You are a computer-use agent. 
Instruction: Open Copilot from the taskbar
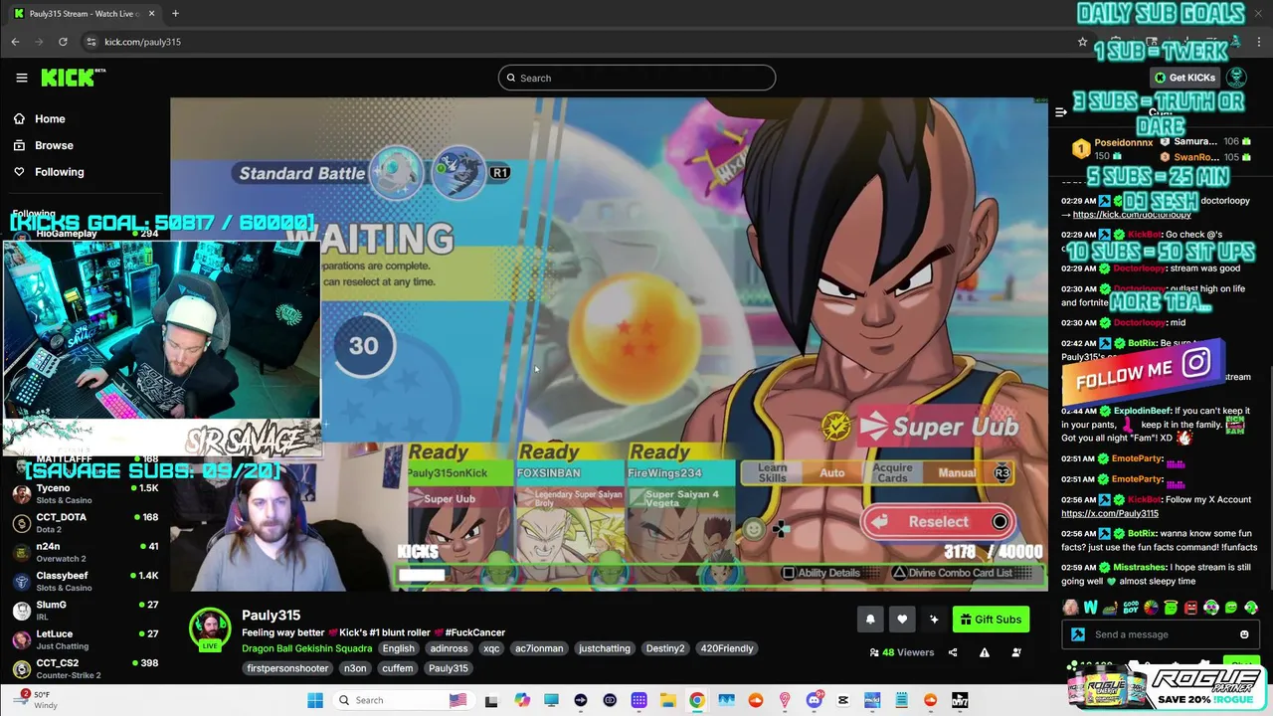click(x=522, y=700)
